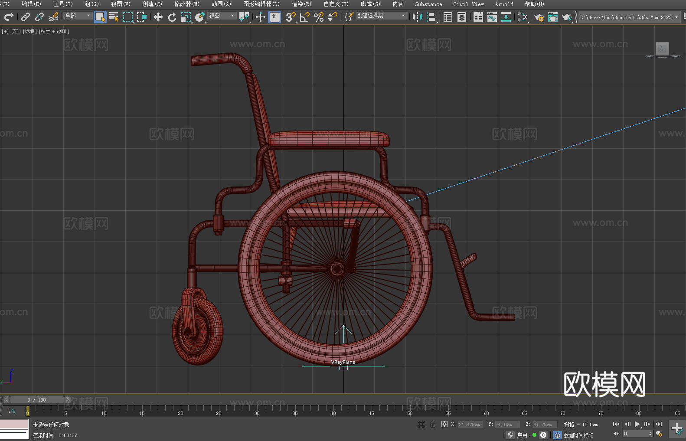Click Go to Start playback button

[x=616, y=424]
